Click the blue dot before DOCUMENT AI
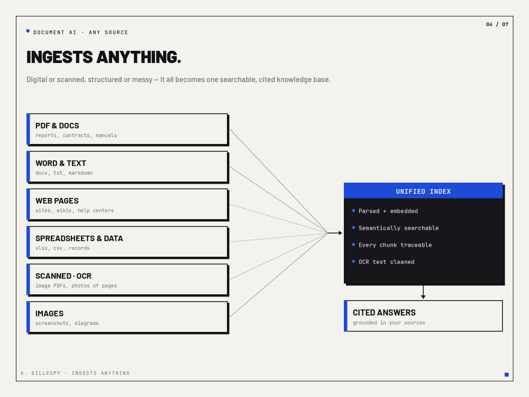The width and height of the screenshot is (529, 397). point(28,31)
